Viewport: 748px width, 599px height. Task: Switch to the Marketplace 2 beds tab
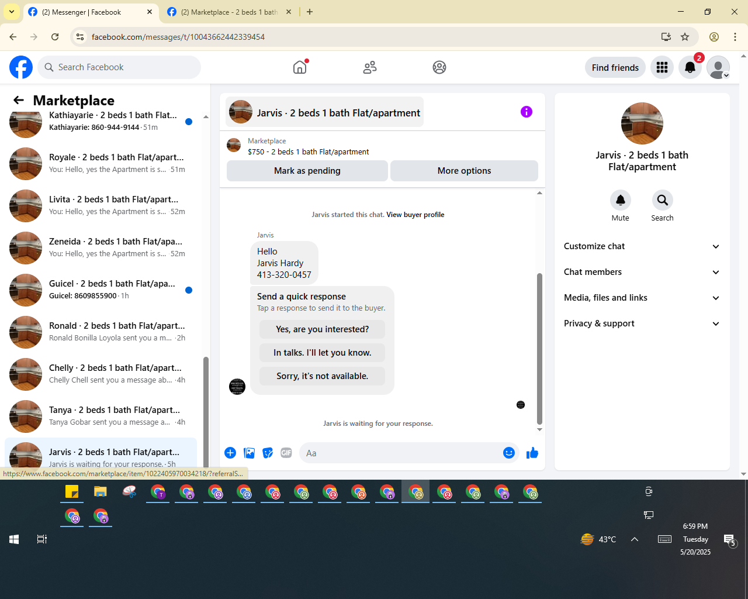(229, 12)
